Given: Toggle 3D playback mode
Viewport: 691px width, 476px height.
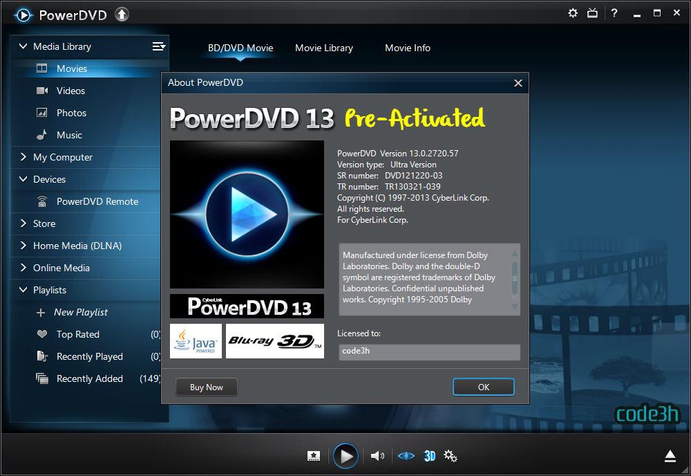Looking at the screenshot, I should tap(430, 456).
